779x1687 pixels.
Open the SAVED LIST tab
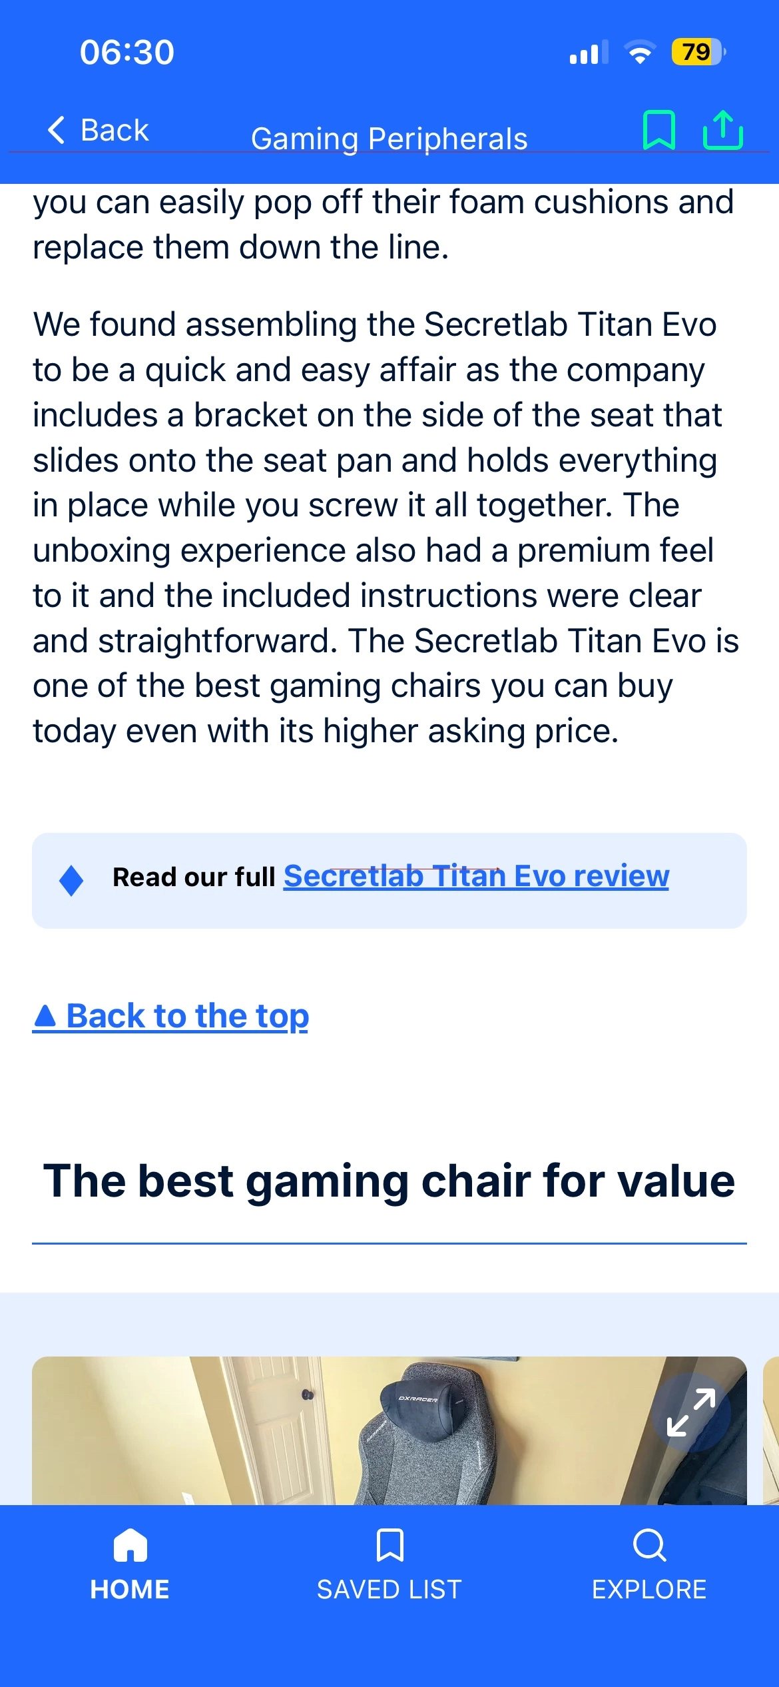pyautogui.click(x=389, y=1590)
